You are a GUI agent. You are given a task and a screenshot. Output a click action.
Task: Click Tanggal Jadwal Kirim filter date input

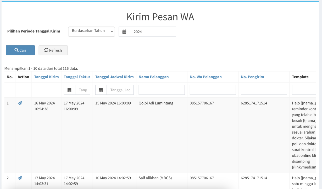[x=120, y=90]
